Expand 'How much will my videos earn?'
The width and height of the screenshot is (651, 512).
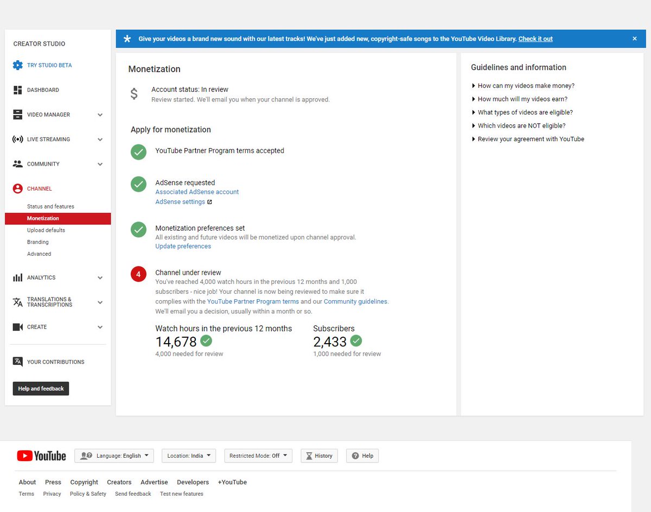[520, 99]
